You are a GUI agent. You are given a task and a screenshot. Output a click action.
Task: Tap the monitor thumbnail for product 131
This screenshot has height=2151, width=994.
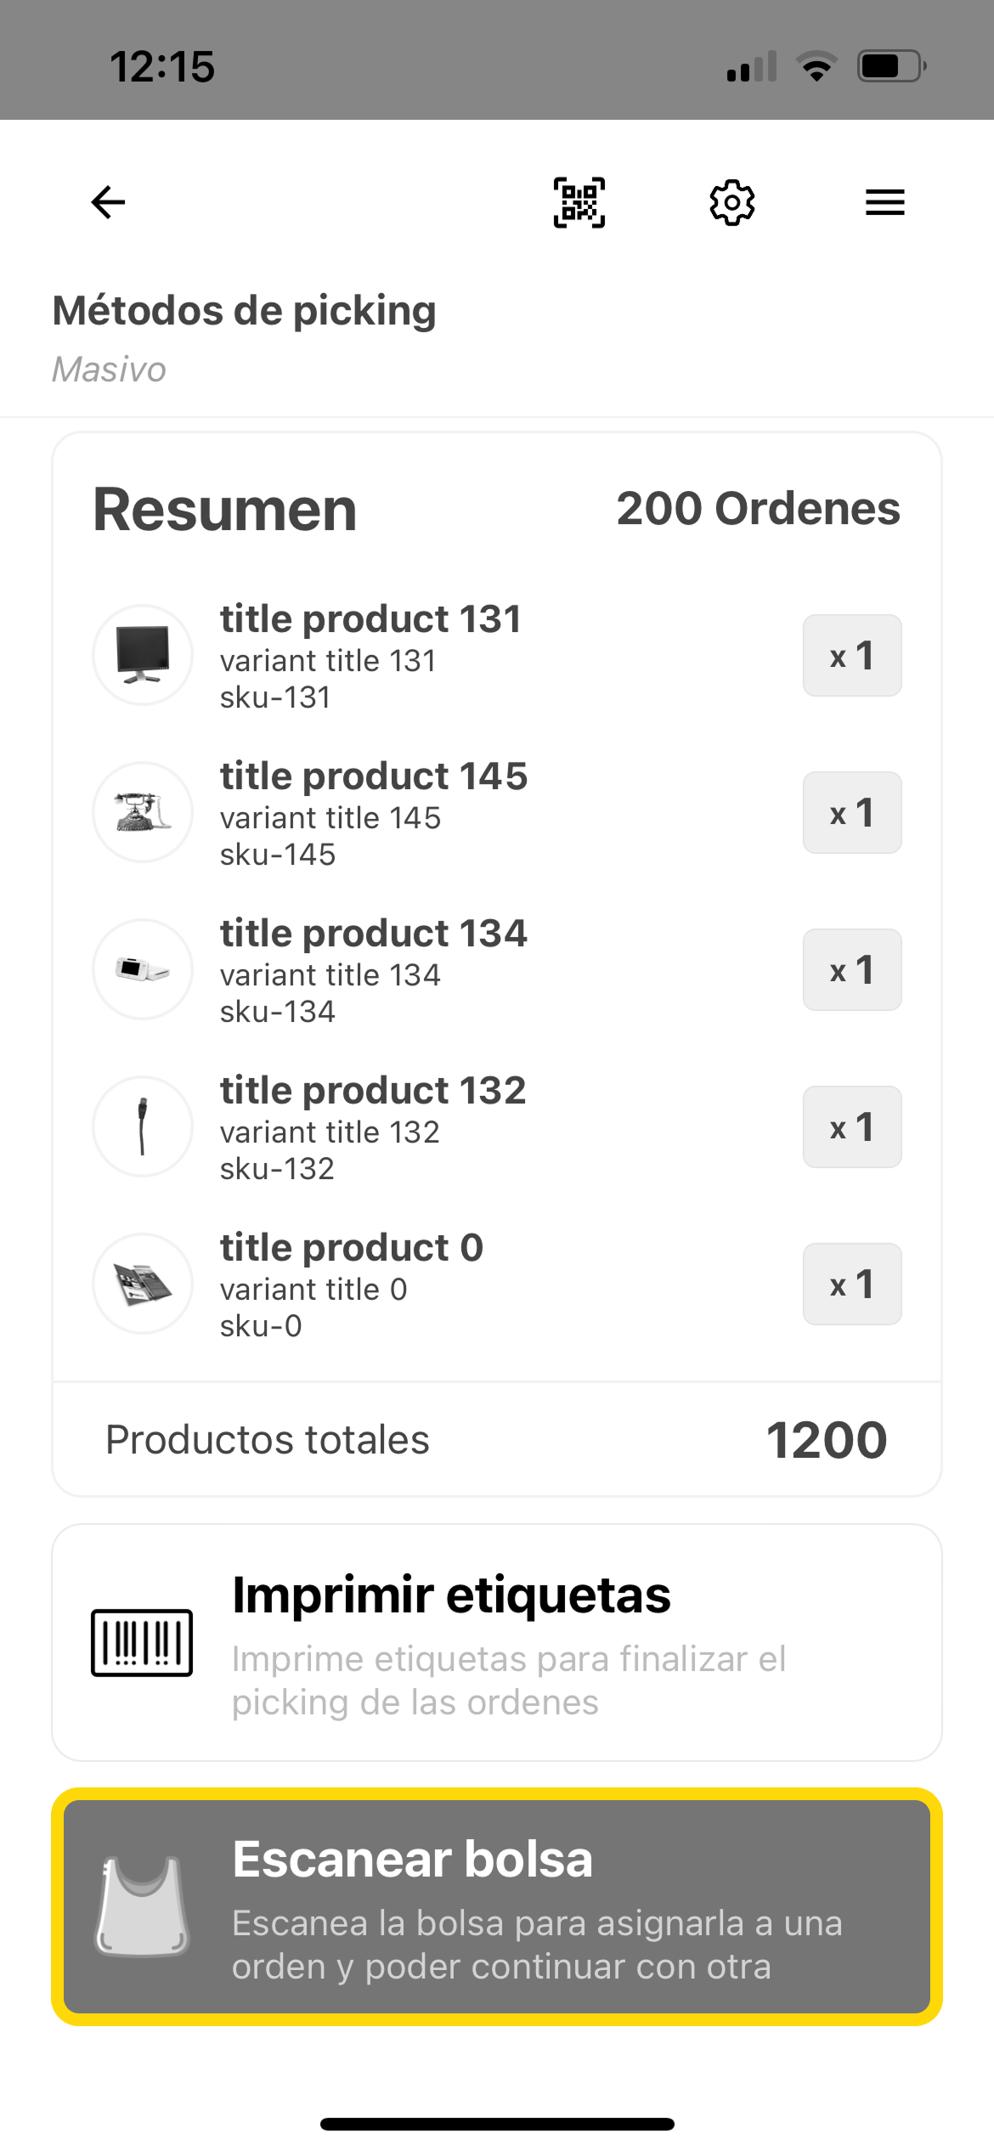143,655
